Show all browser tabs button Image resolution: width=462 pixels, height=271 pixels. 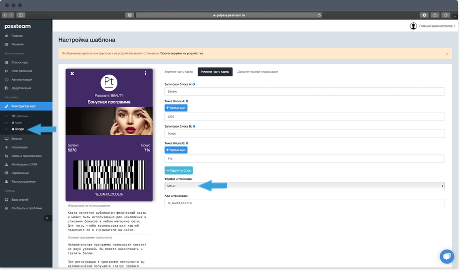446,15
